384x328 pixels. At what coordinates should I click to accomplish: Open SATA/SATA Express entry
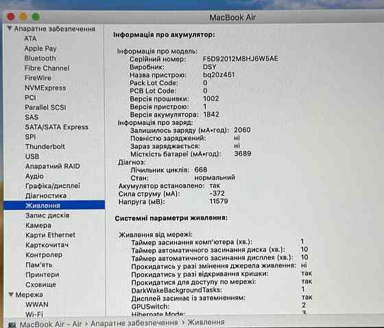click(x=56, y=127)
